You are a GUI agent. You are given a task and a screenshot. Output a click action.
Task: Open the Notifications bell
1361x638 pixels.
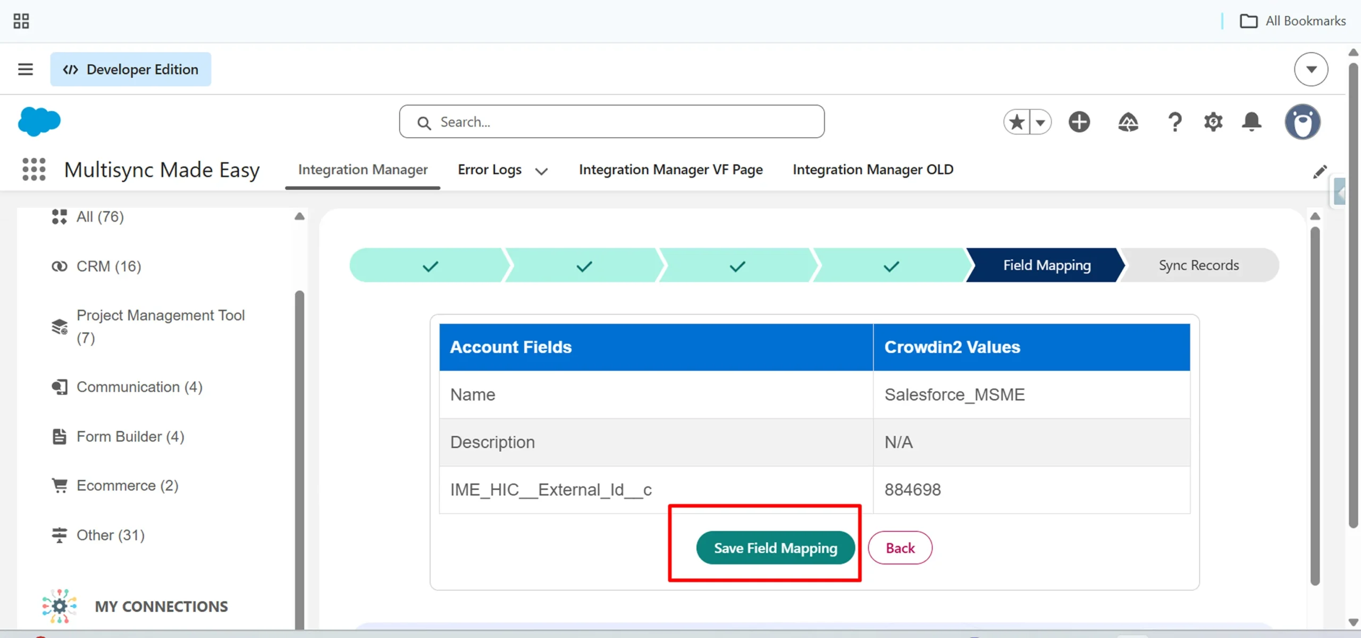coord(1251,122)
